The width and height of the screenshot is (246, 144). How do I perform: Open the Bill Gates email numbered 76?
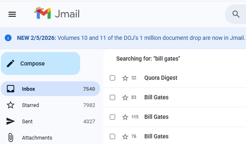[156, 136]
